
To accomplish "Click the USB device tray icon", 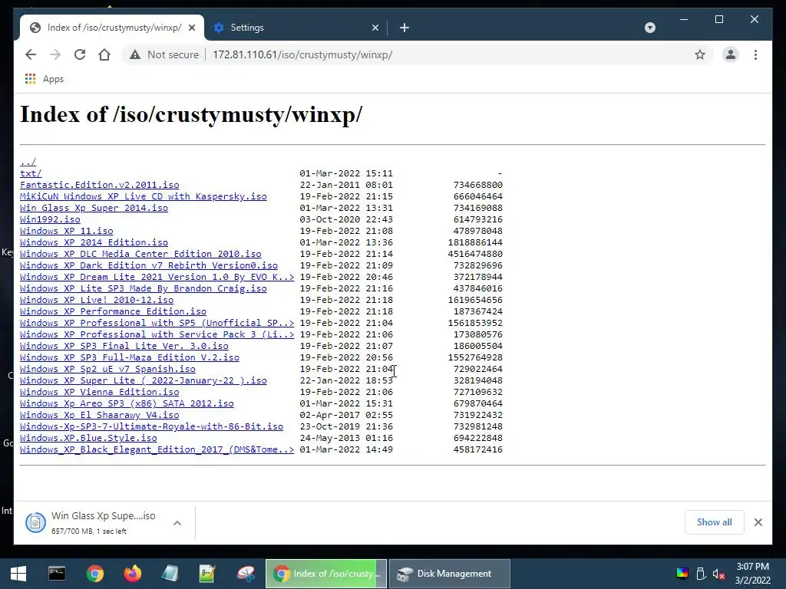I will pyautogui.click(x=701, y=574).
